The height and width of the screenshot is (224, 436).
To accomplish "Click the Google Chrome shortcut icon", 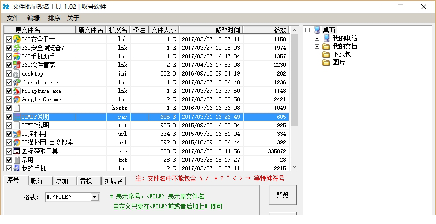I will pos(17,99).
